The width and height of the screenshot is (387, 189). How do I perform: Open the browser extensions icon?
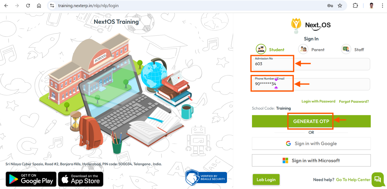click(355, 5)
